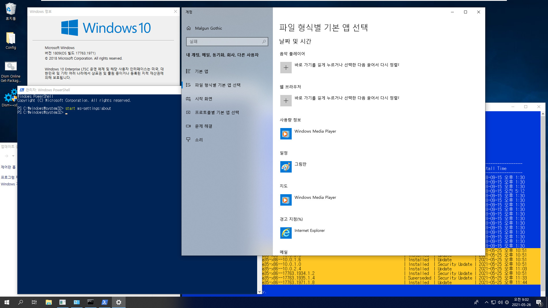Viewport: 548px width, 308px height.
Task: Click PowerShell scrollbar down arrow
Action: point(259,291)
